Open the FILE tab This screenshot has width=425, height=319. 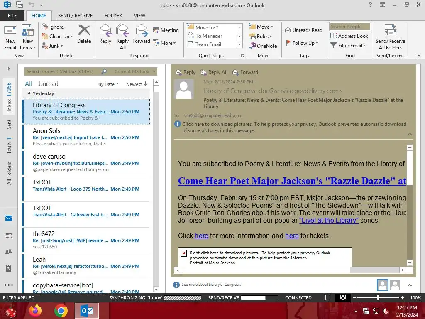click(x=12, y=16)
